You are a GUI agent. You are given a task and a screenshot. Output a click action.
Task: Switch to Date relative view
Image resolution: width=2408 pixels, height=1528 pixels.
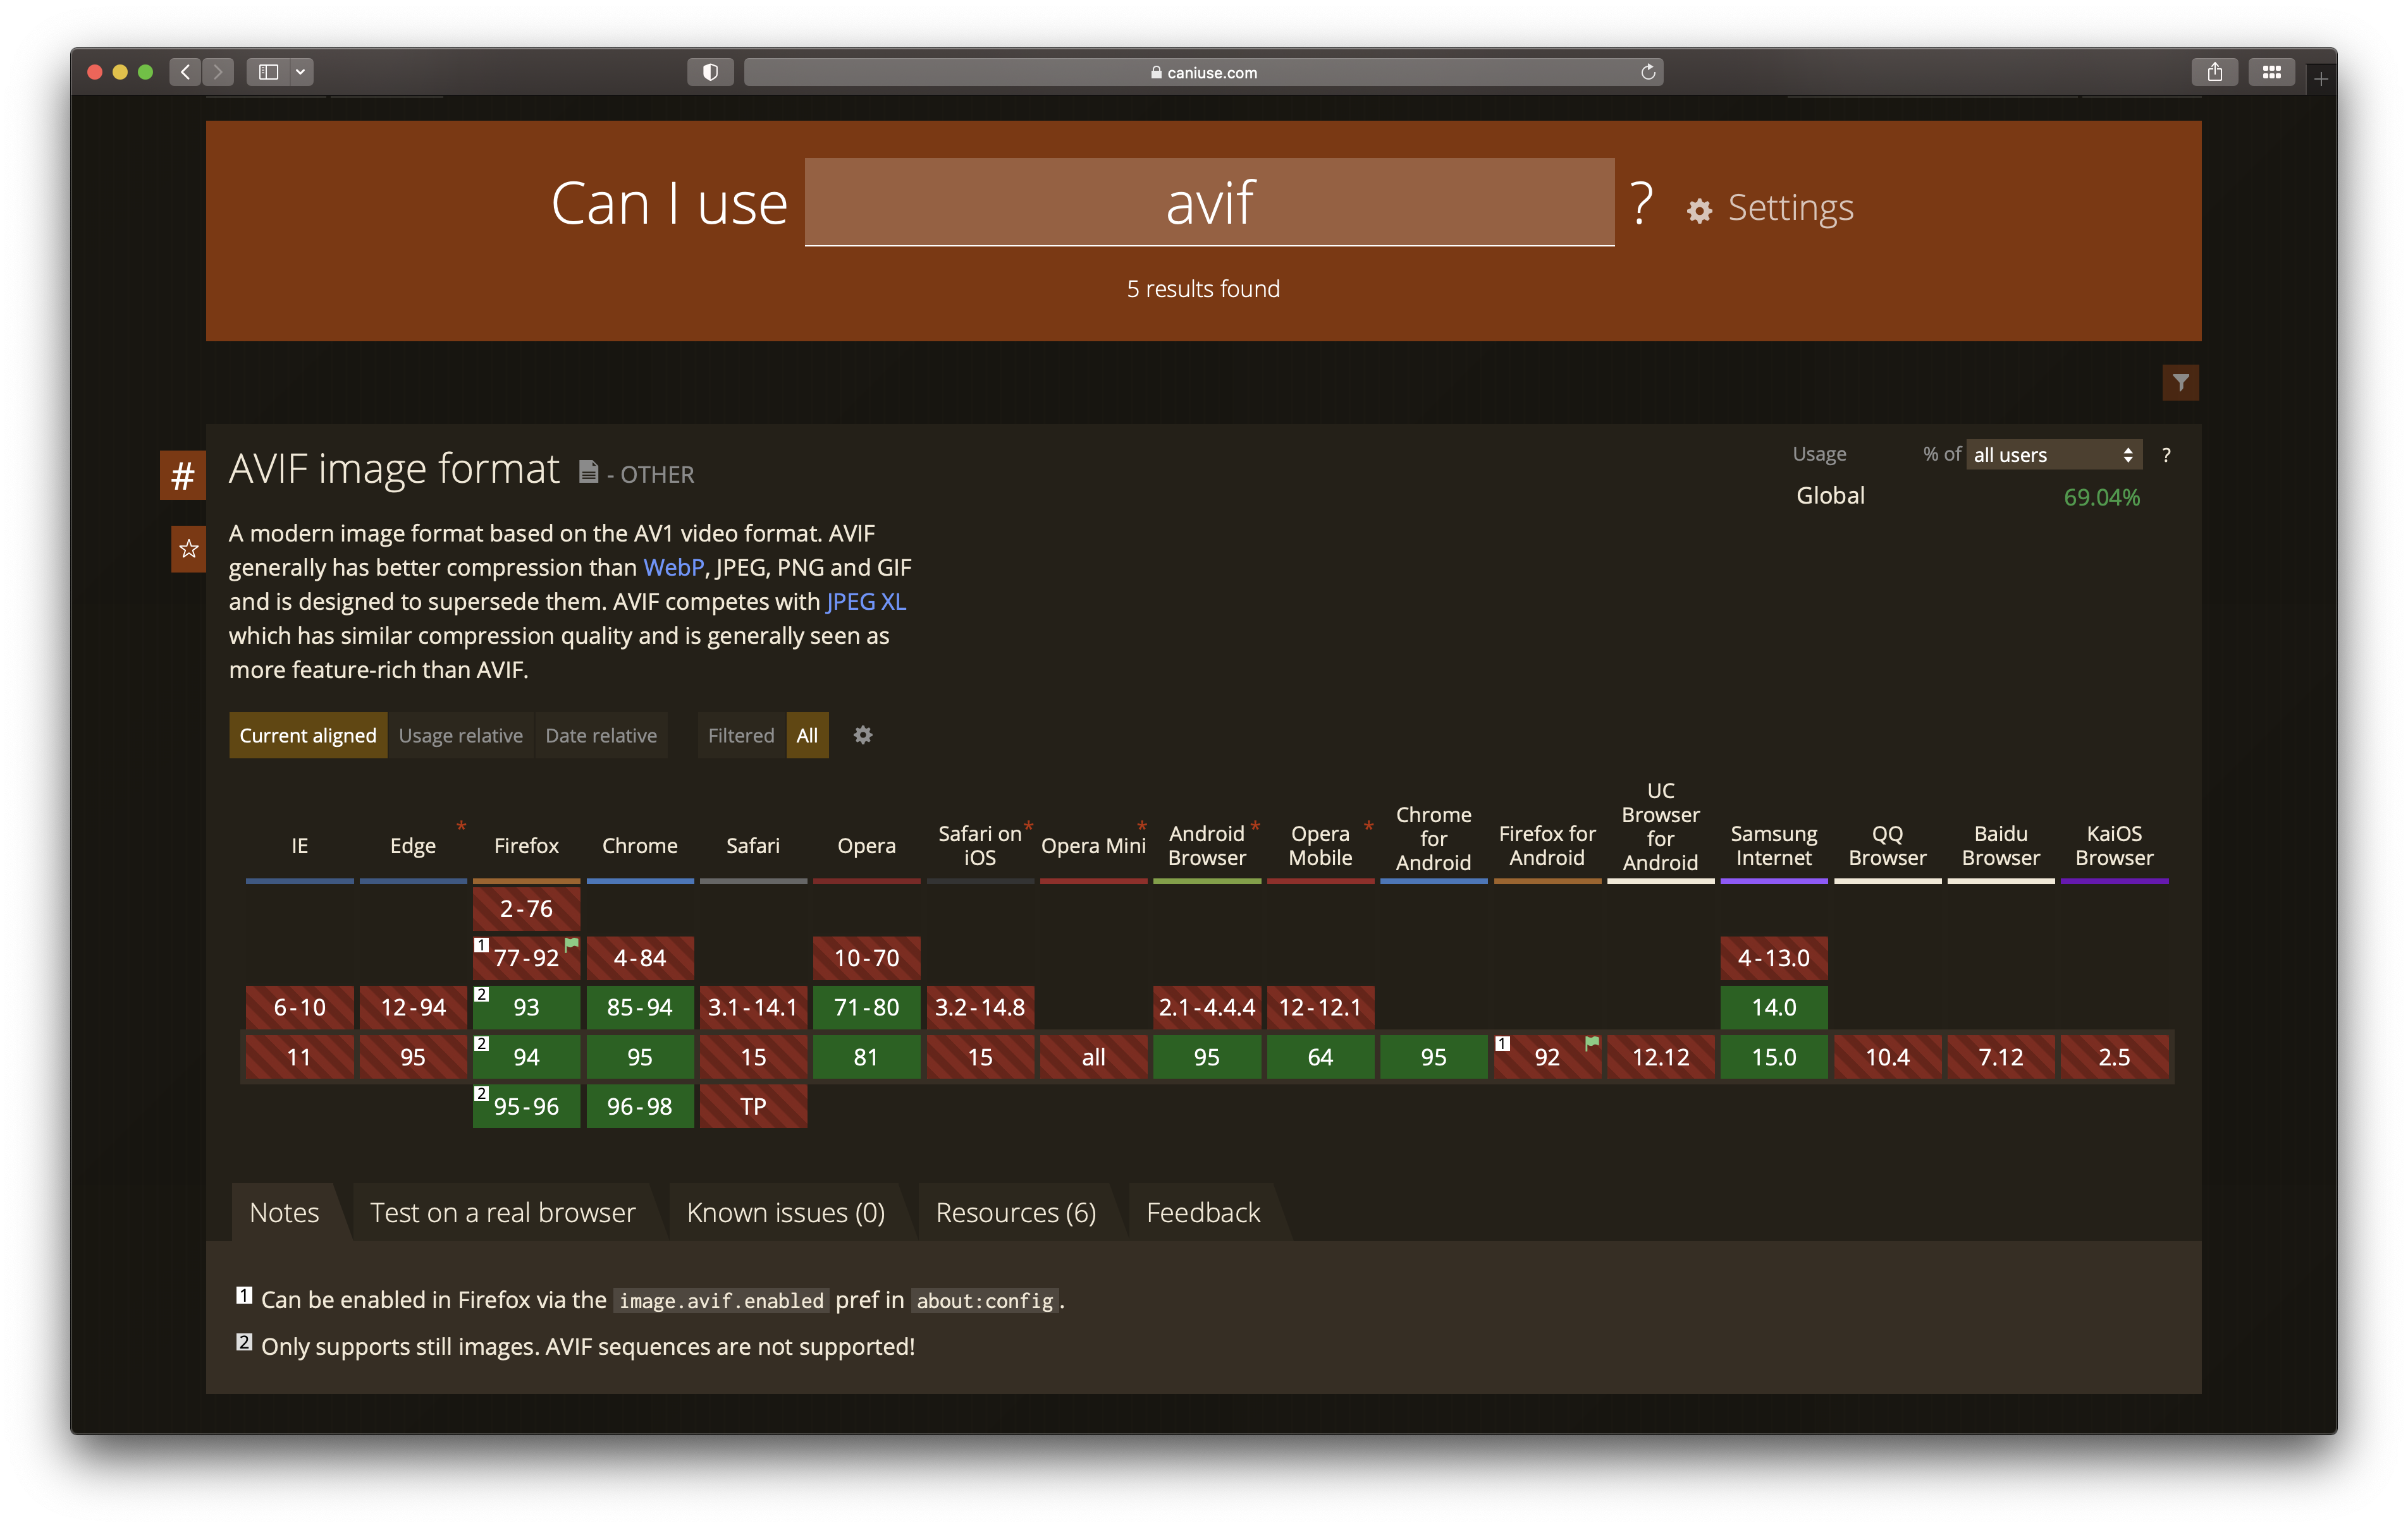601,736
